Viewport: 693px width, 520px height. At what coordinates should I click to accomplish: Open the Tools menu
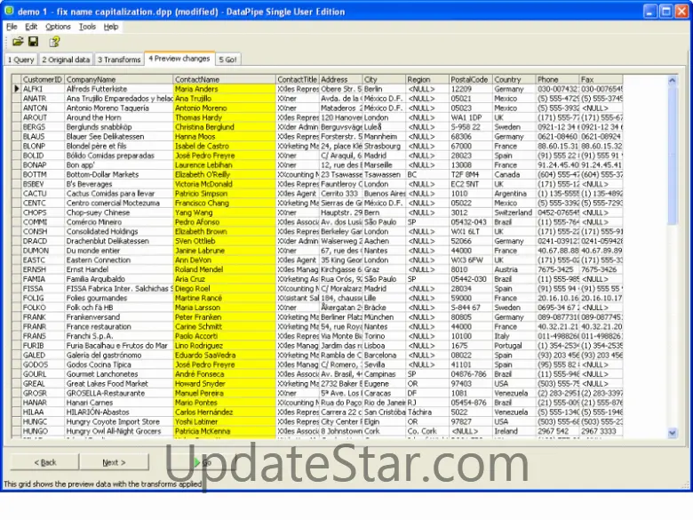tap(87, 27)
